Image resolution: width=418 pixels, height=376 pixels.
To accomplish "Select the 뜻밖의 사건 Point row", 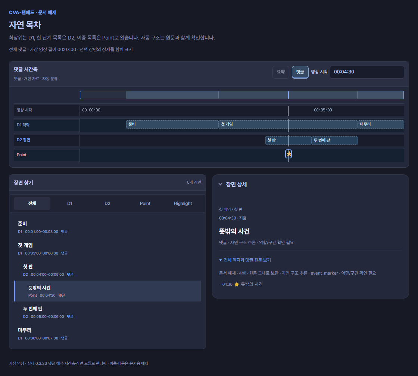I will [x=107, y=291].
